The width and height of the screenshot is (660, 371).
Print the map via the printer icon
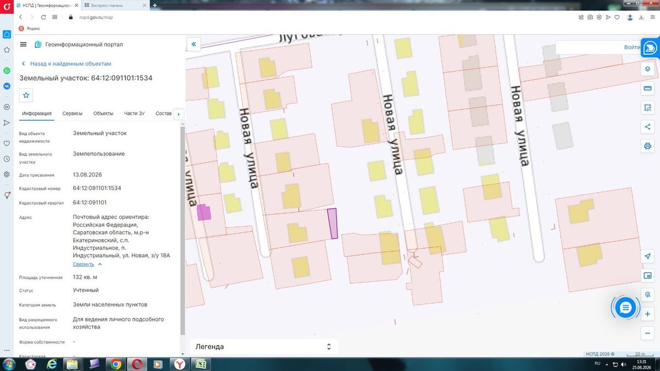(x=648, y=146)
